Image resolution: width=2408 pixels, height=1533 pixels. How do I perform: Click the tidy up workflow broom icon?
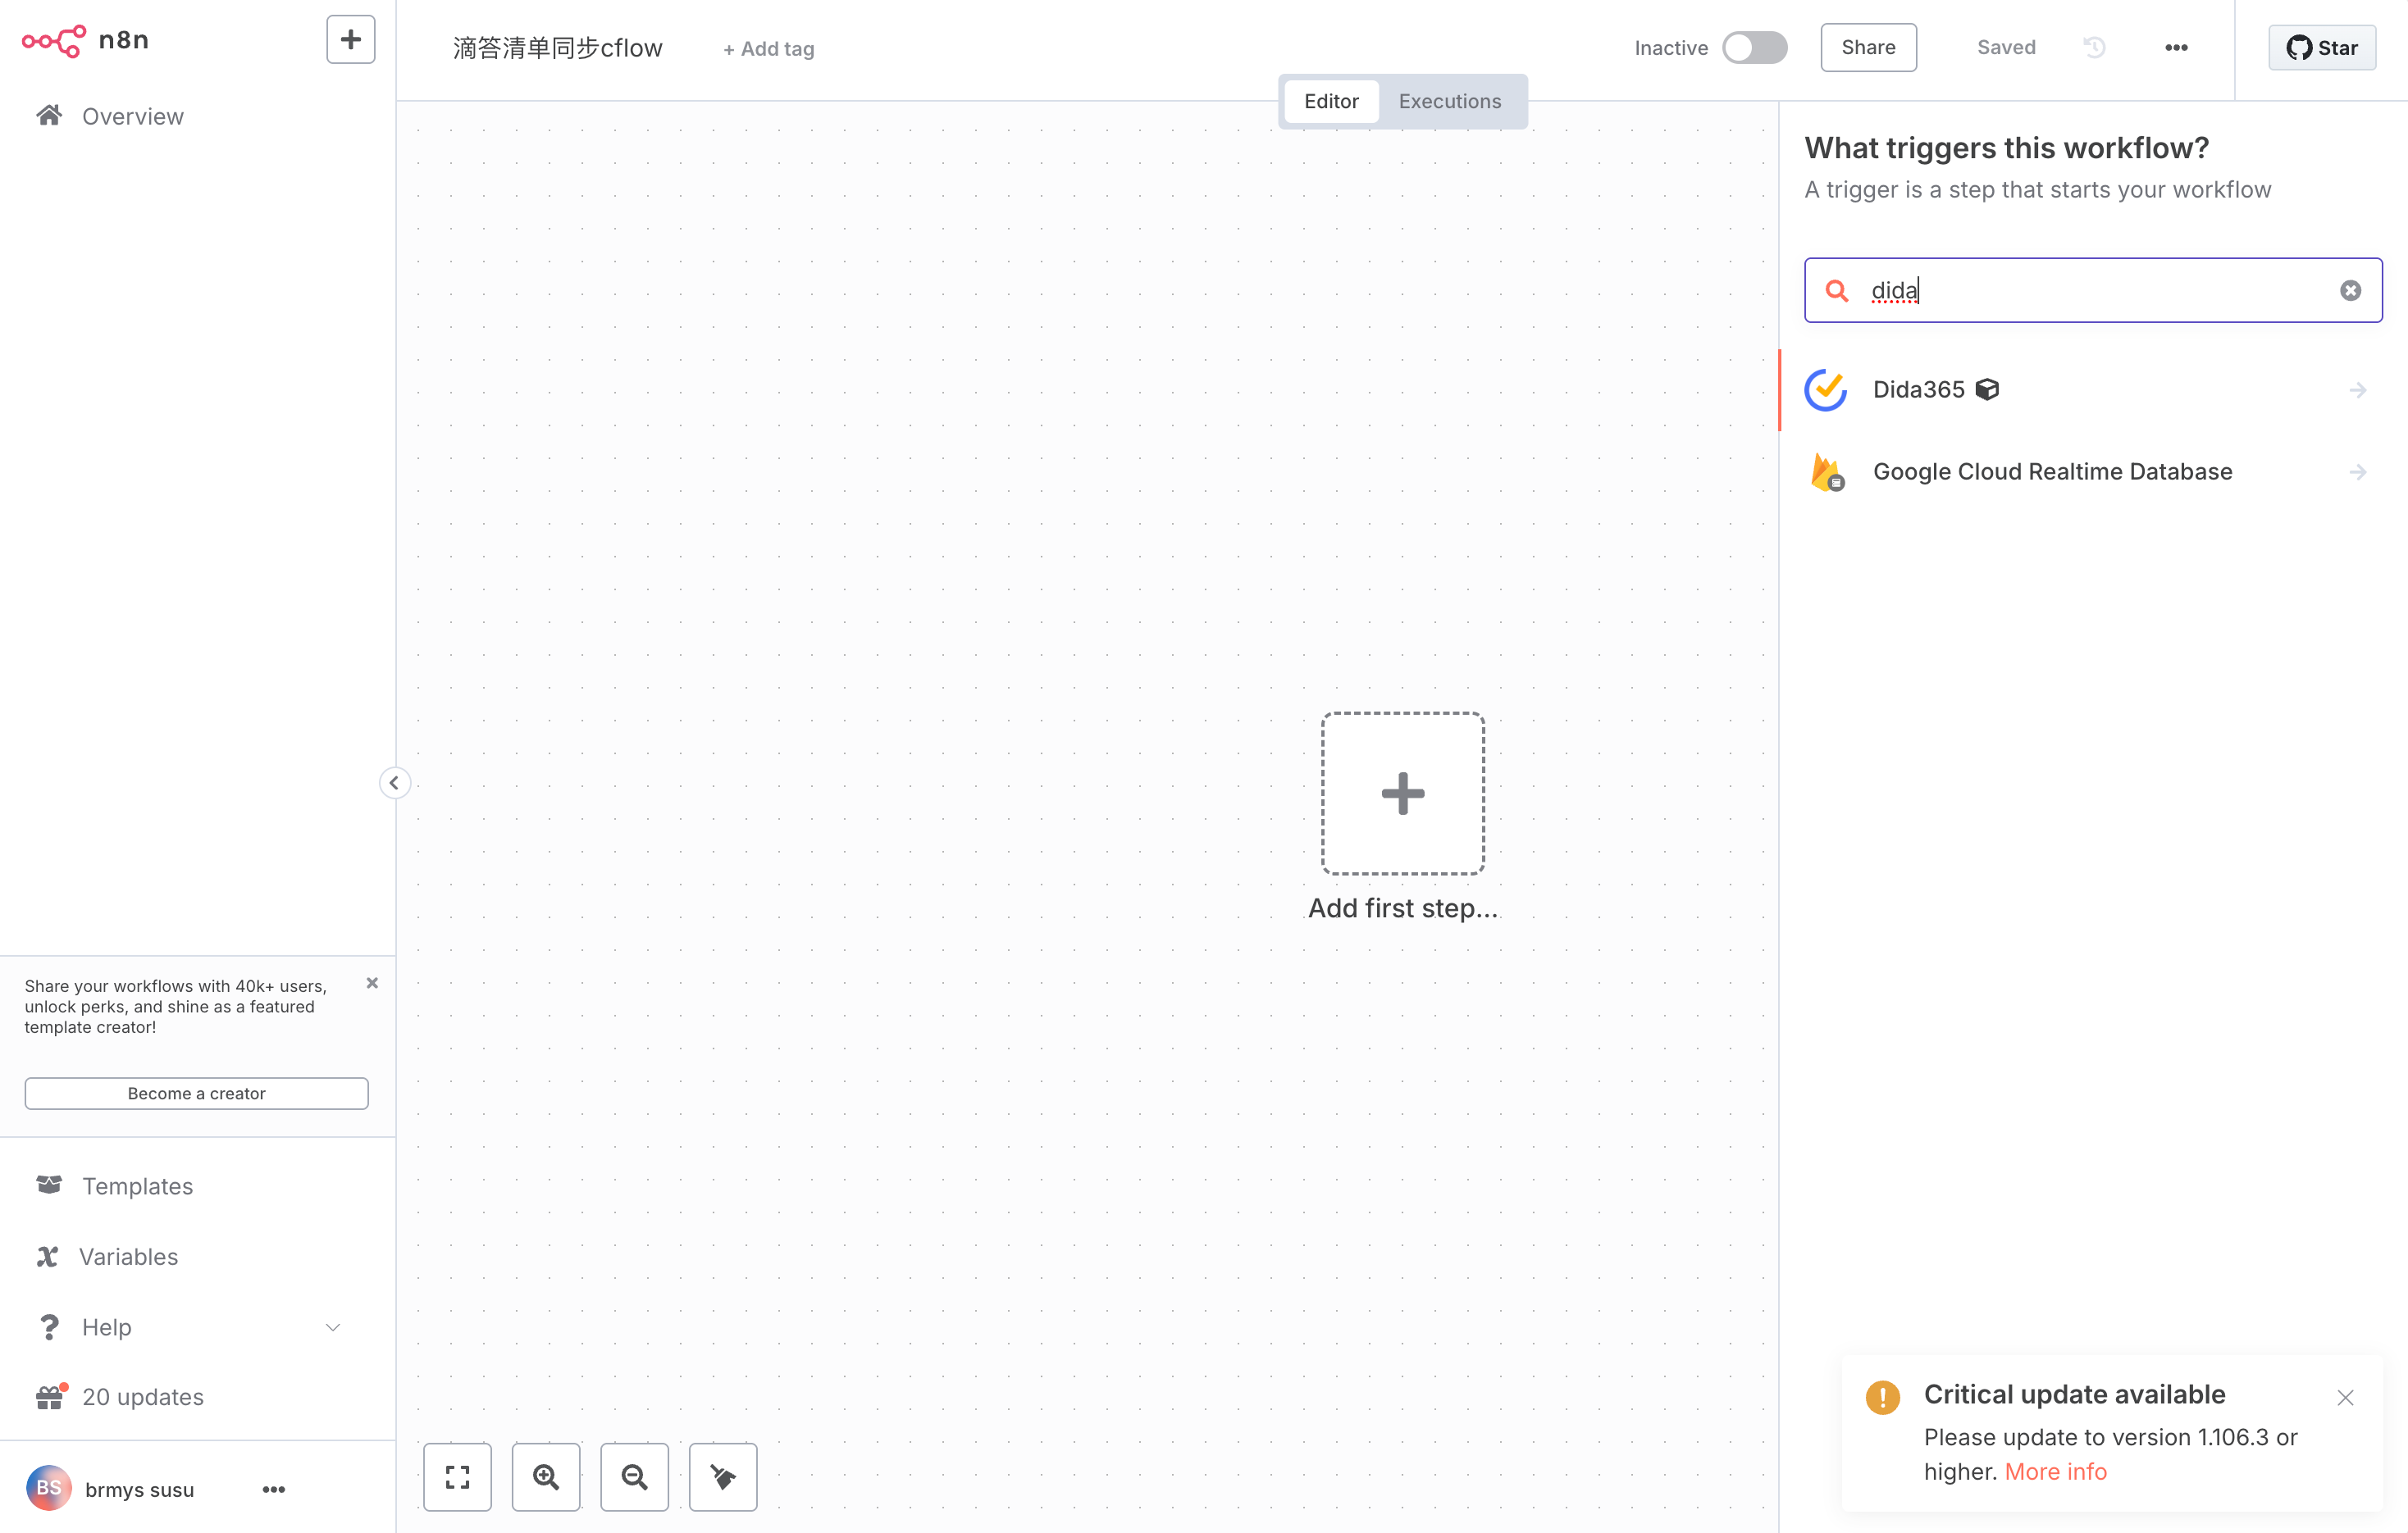click(x=722, y=1476)
